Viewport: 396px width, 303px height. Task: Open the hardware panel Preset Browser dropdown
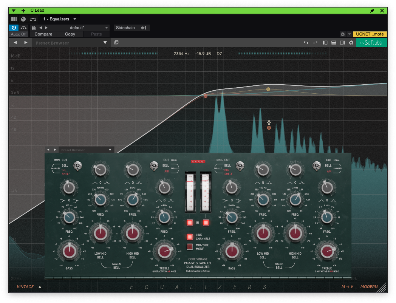coord(110,150)
